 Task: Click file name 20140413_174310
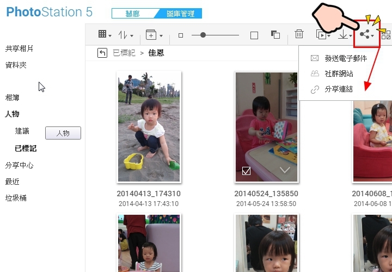click(149, 194)
